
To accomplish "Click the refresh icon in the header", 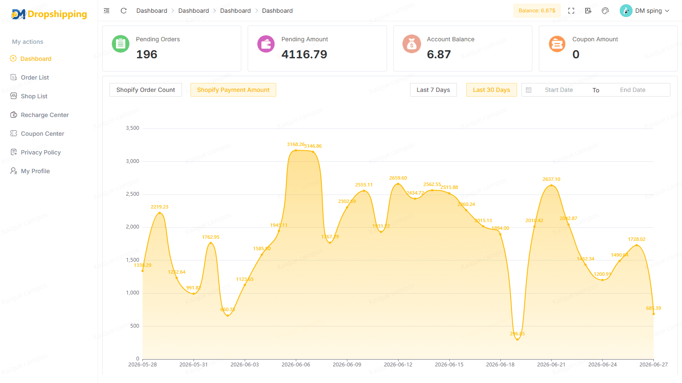I will click(x=124, y=11).
